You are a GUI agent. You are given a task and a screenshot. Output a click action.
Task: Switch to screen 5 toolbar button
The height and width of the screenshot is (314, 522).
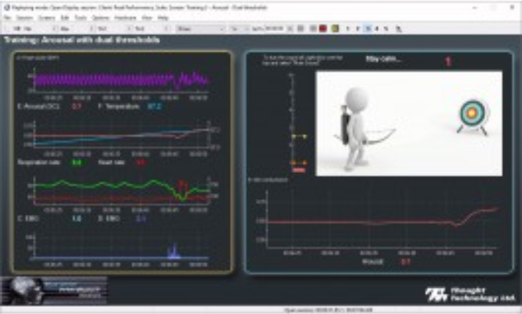(x=387, y=29)
